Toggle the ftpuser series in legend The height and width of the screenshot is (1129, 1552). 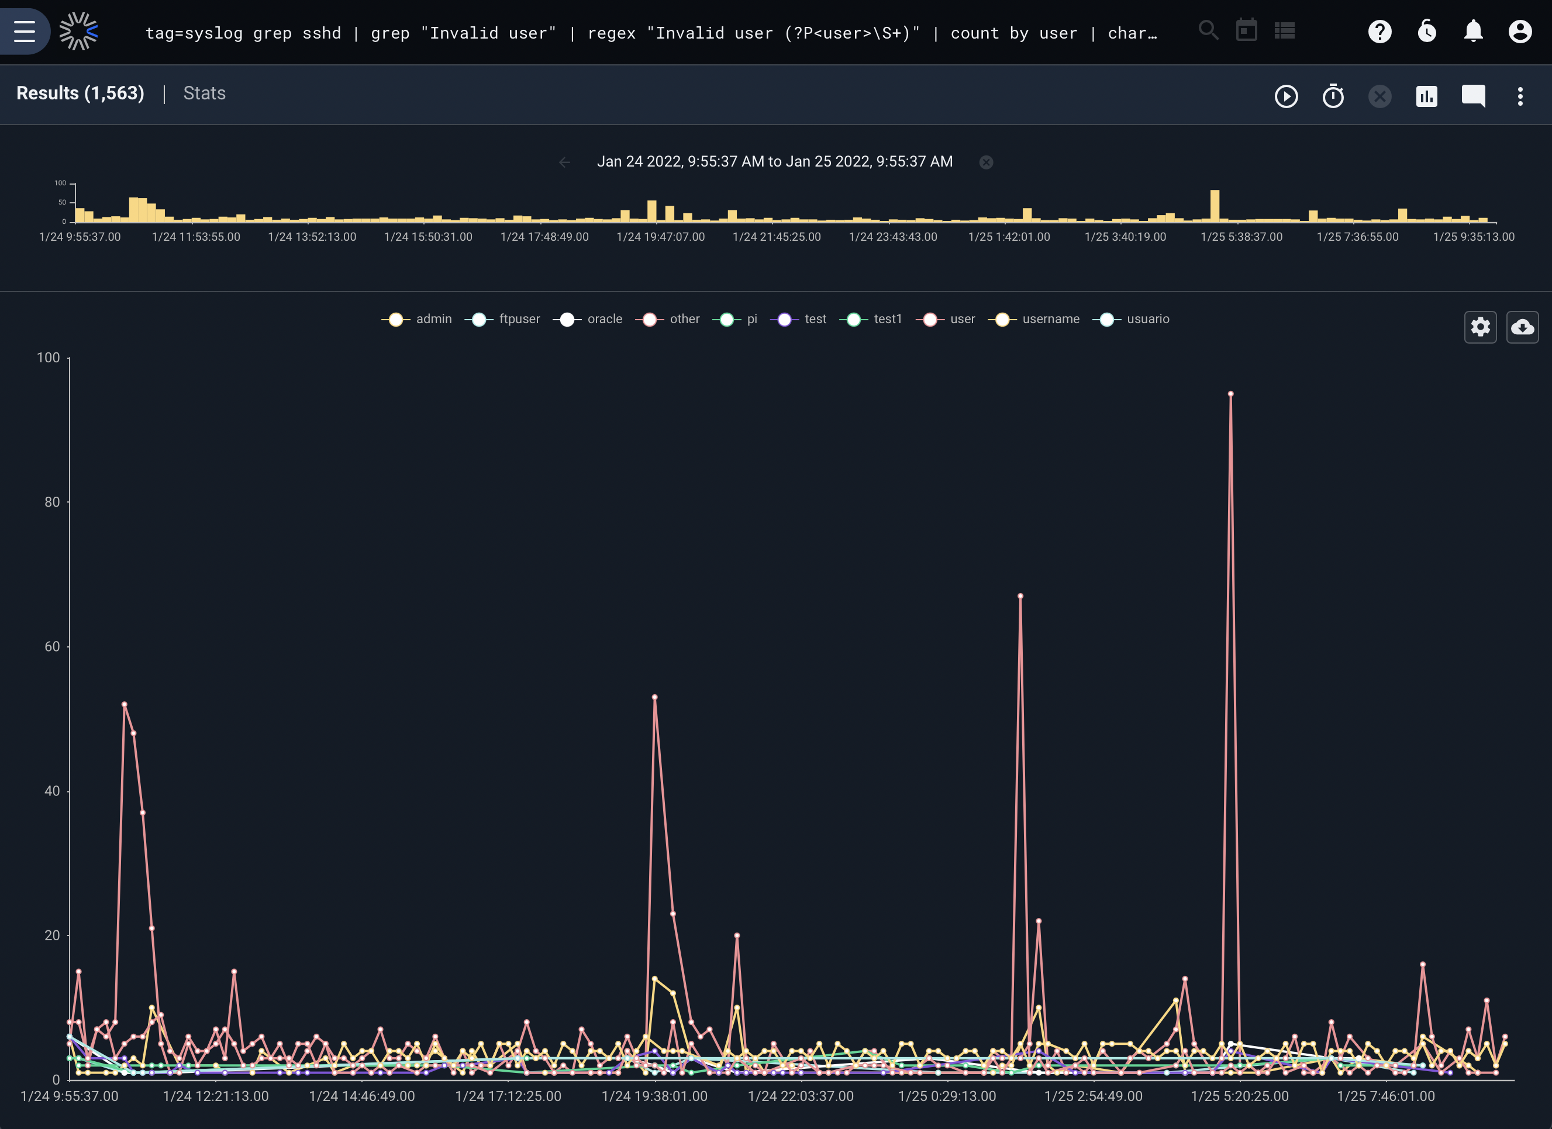tap(502, 319)
